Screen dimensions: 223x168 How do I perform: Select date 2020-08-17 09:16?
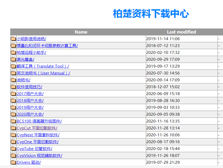point(163,142)
